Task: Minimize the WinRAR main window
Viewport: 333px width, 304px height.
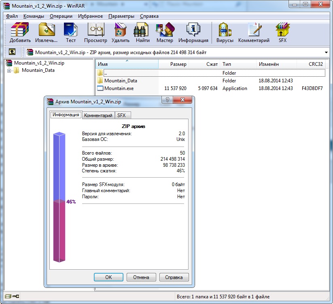Action: pos(294,4)
